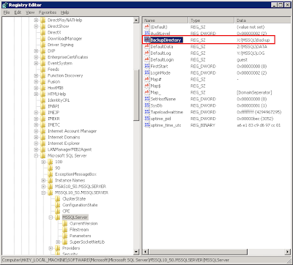This screenshot has height=265, width=293.
Task: Sort values by the Name column header
Action: pyautogui.click(x=166, y=20)
